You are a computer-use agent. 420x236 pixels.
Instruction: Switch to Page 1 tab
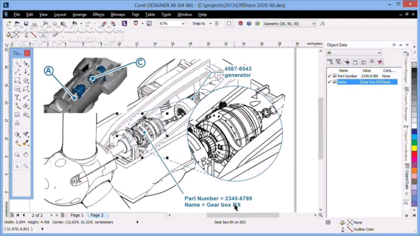77,215
